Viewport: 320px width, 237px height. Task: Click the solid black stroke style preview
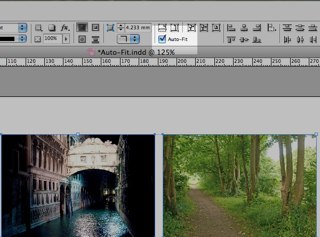pos(7,39)
